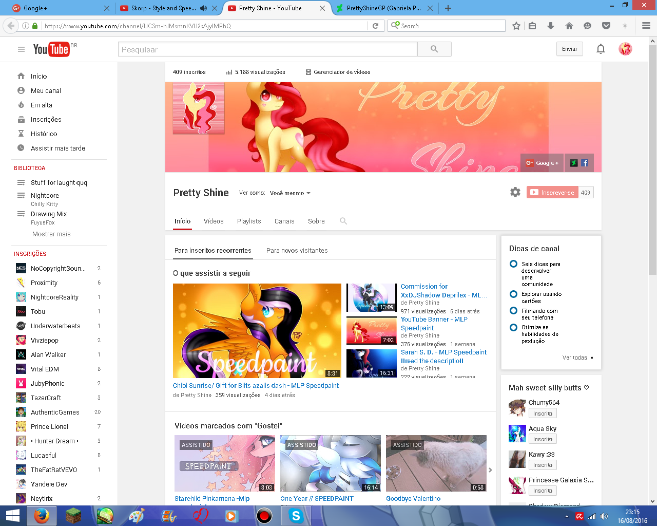The width and height of the screenshot is (657, 526).
Task: Open Gerenciador de vídeos link
Action: [338, 72]
